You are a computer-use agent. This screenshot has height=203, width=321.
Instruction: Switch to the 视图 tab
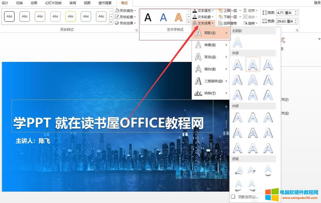[87, 3]
